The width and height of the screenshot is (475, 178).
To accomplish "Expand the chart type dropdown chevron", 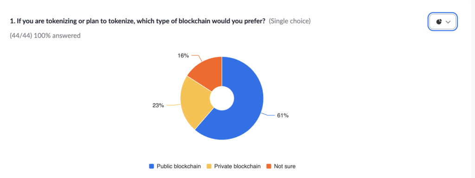I will click(x=449, y=22).
